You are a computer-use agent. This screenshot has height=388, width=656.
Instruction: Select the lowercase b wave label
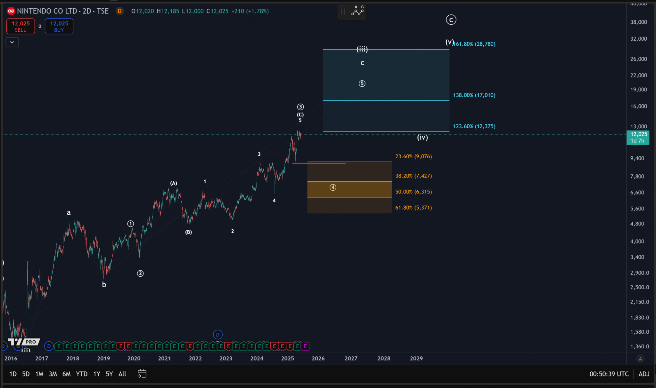coord(104,284)
